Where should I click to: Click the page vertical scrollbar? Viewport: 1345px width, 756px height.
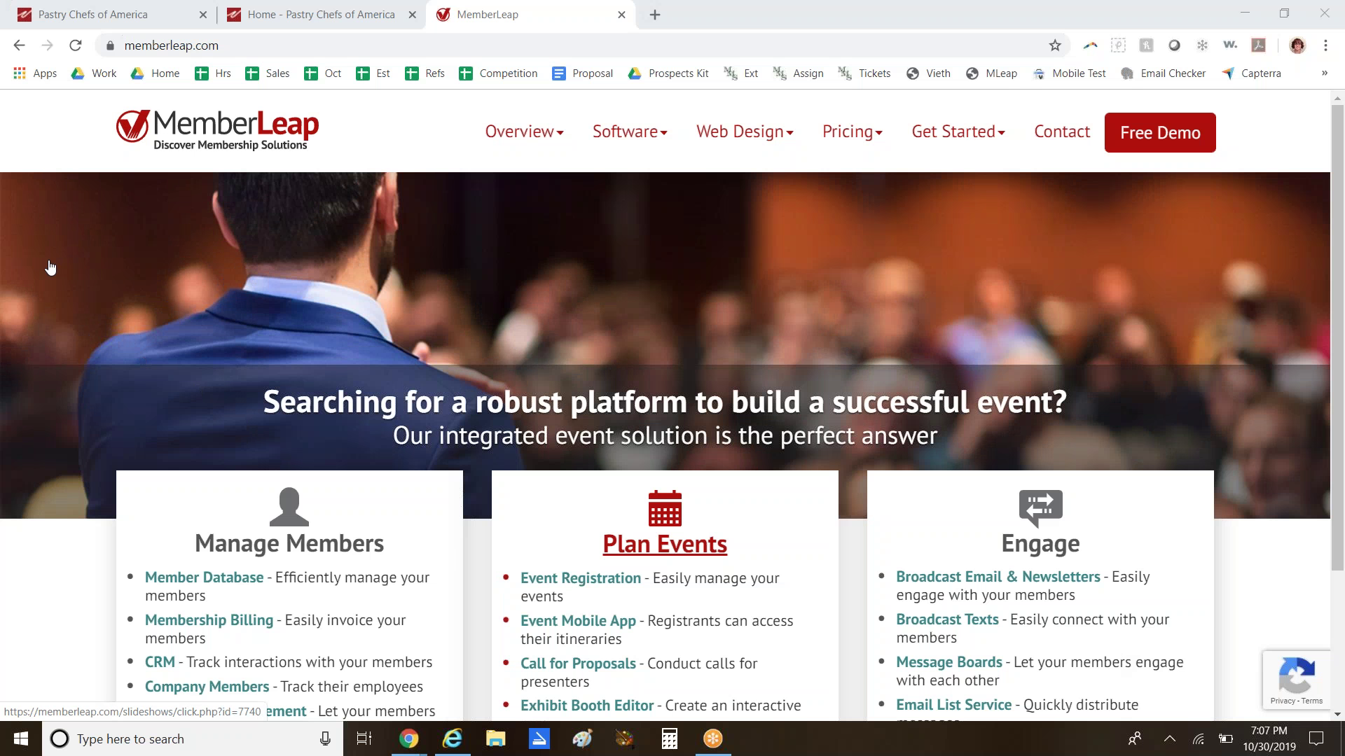[x=1337, y=336]
